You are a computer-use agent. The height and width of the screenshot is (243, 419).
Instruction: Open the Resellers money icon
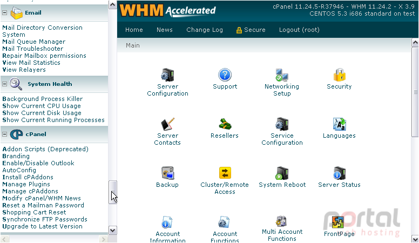225,124
